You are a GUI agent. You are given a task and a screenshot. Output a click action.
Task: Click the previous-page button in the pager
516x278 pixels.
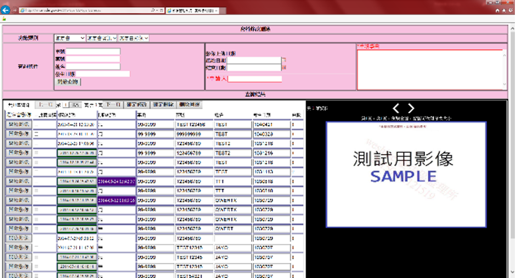(x=45, y=105)
